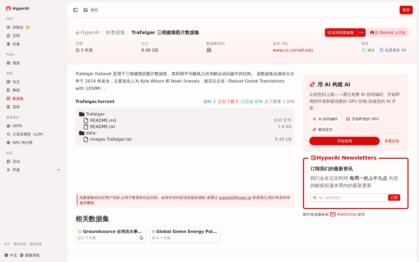Click the data folder icon
The height and width of the screenshot is (262, 419).
(x=82, y=133)
